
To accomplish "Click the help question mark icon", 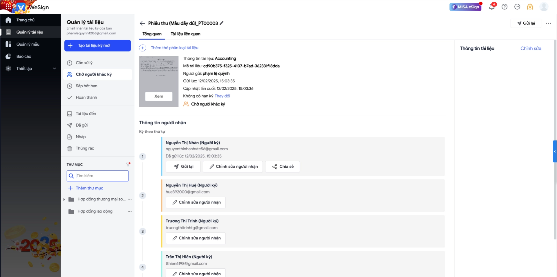I will [504, 7].
